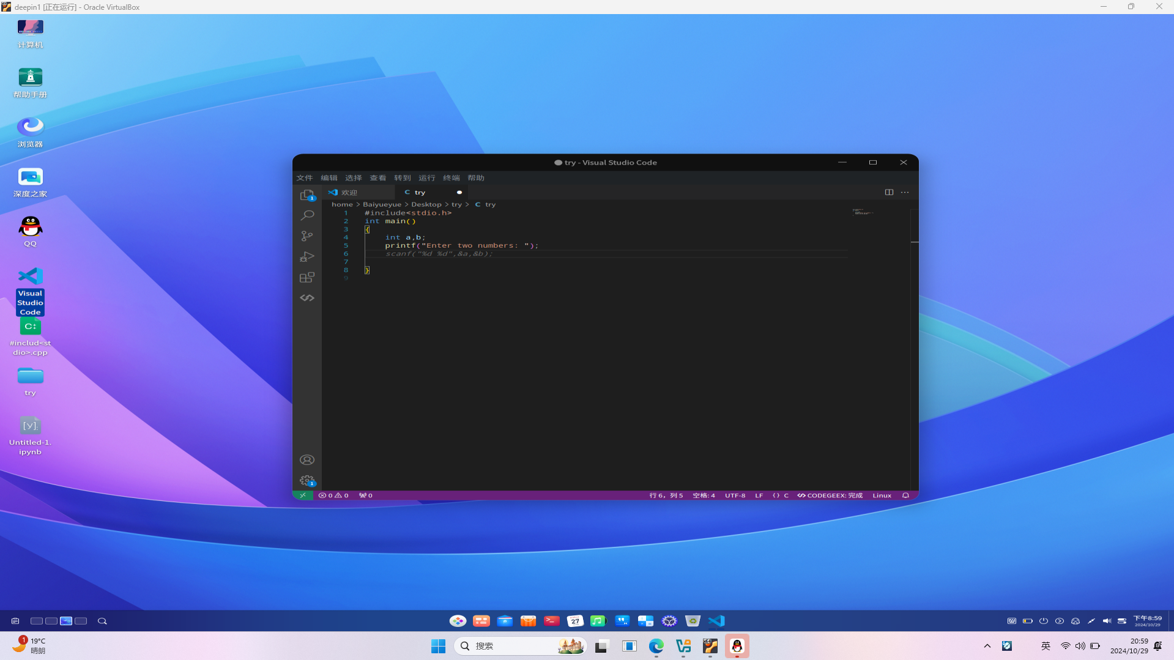Change line ending LF in status bar

coord(759,495)
